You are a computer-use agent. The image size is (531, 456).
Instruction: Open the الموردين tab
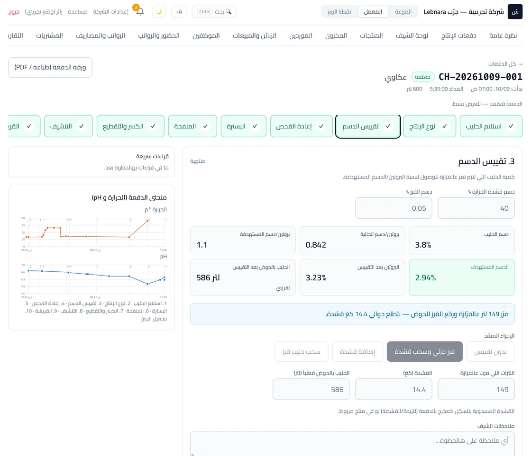[301, 36]
